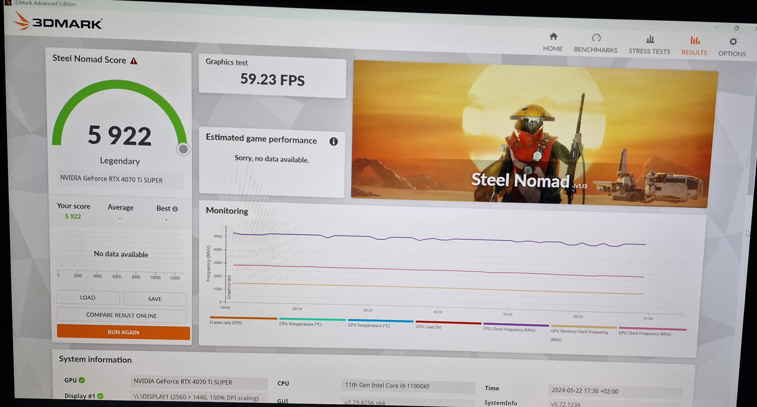Click the Best score info icon

coord(175,209)
